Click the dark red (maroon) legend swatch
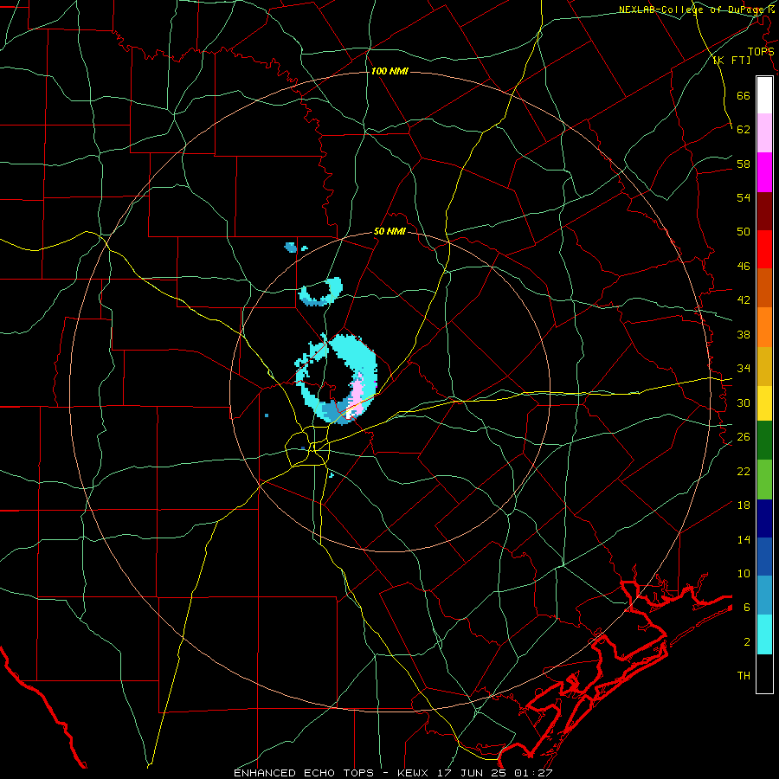The image size is (779, 779). point(764,211)
